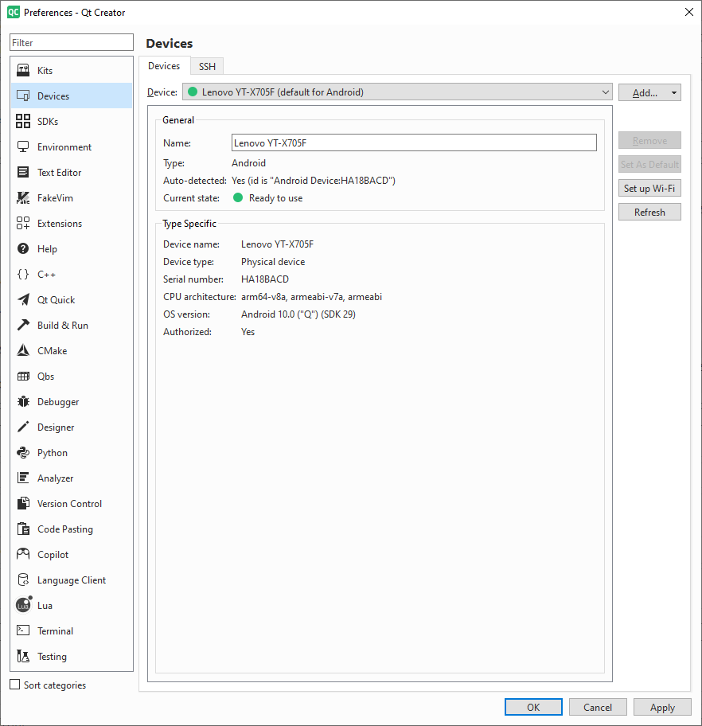Click the OS version Android 10.0 value
Viewport: 702px width, 726px height.
pos(298,314)
